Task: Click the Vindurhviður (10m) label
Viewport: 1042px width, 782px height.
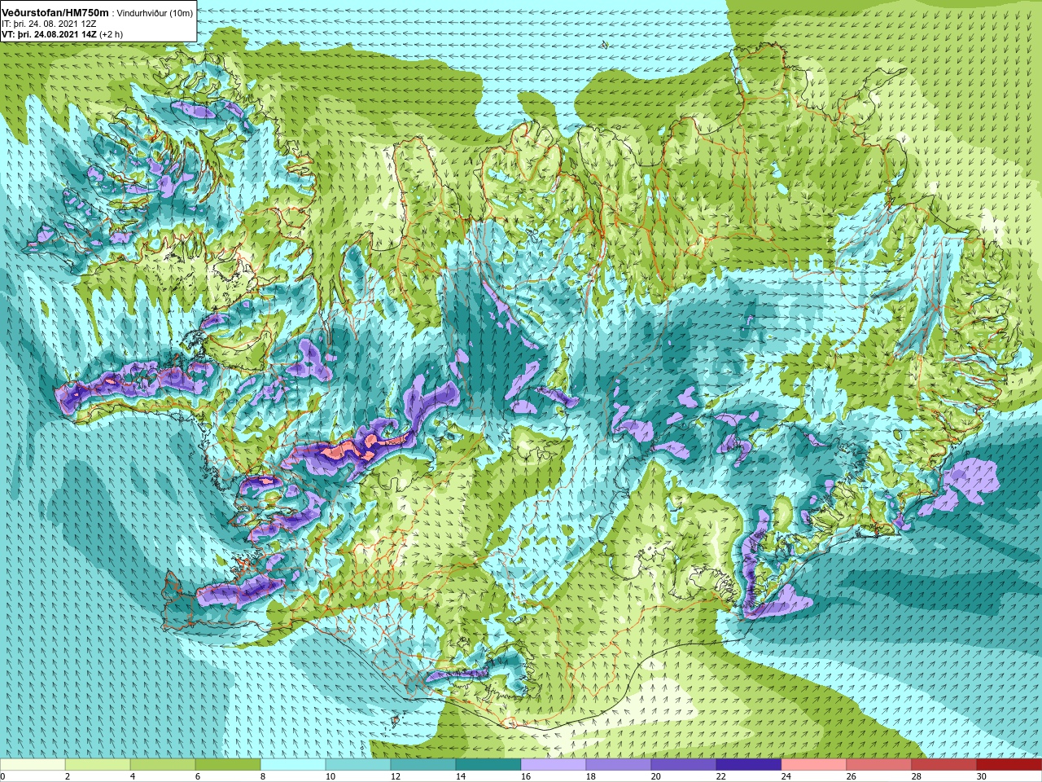Action: (x=155, y=13)
